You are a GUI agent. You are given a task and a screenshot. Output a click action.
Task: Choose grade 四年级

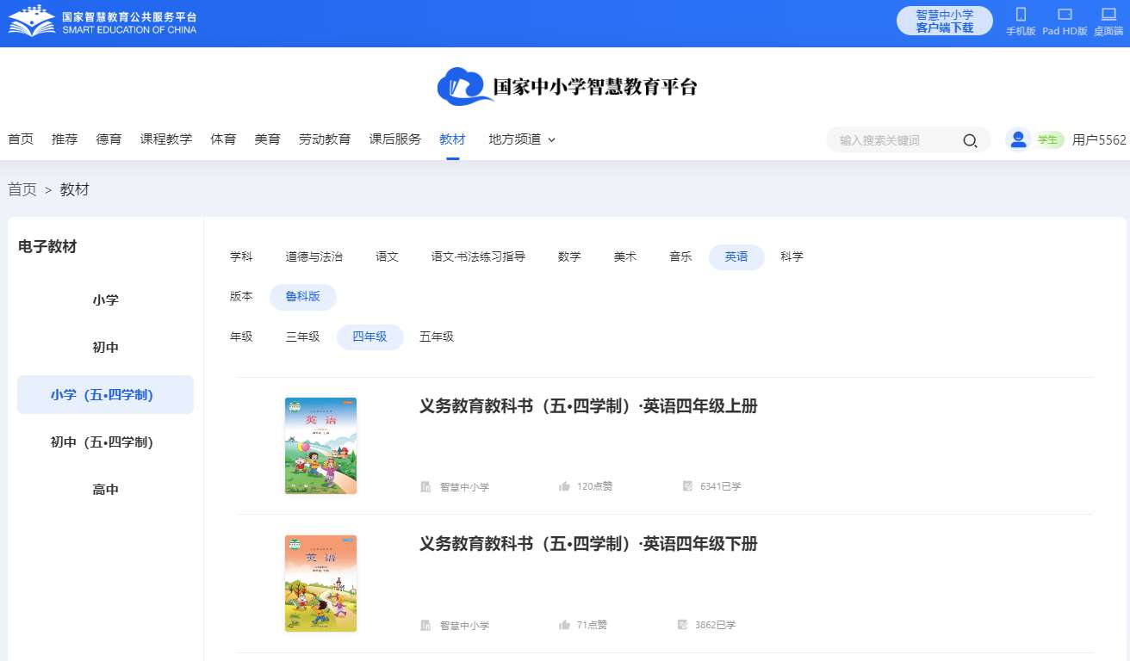(x=370, y=337)
